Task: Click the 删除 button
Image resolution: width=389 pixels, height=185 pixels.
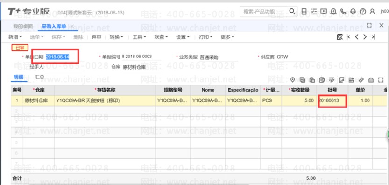Action: pos(78,37)
